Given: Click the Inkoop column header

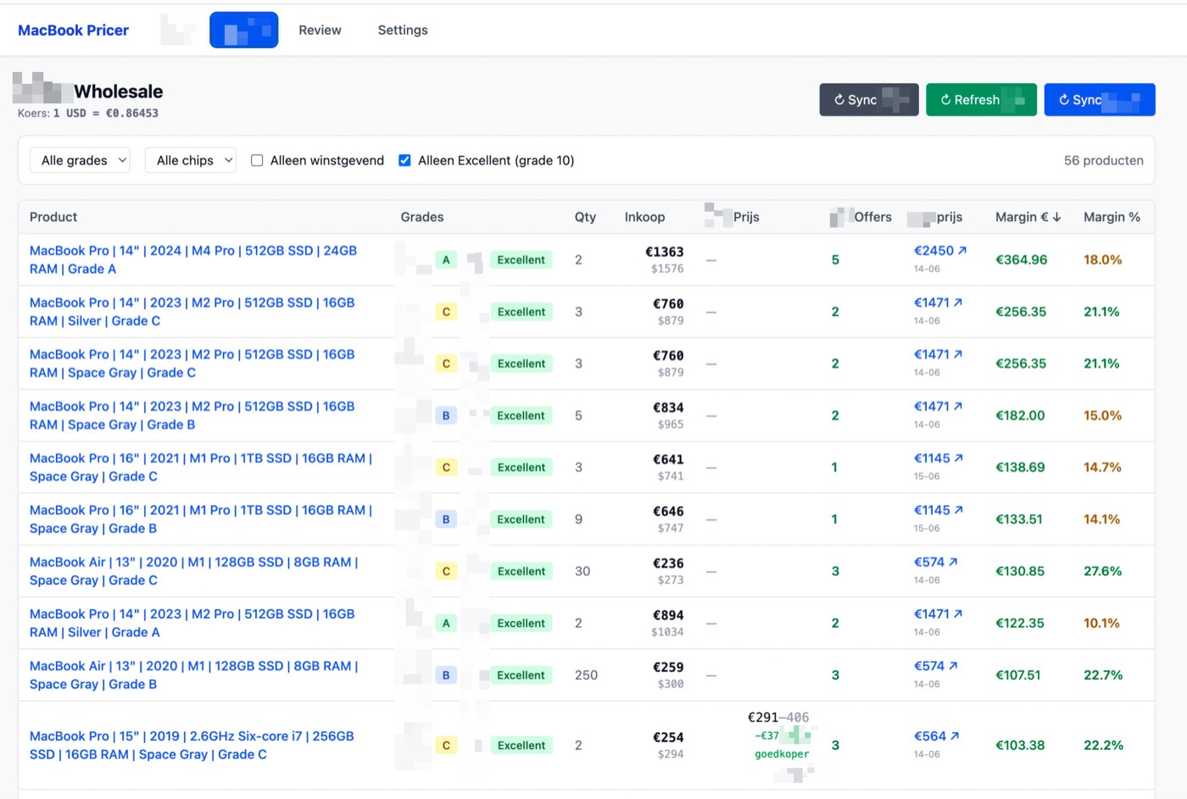Looking at the screenshot, I should [x=644, y=217].
